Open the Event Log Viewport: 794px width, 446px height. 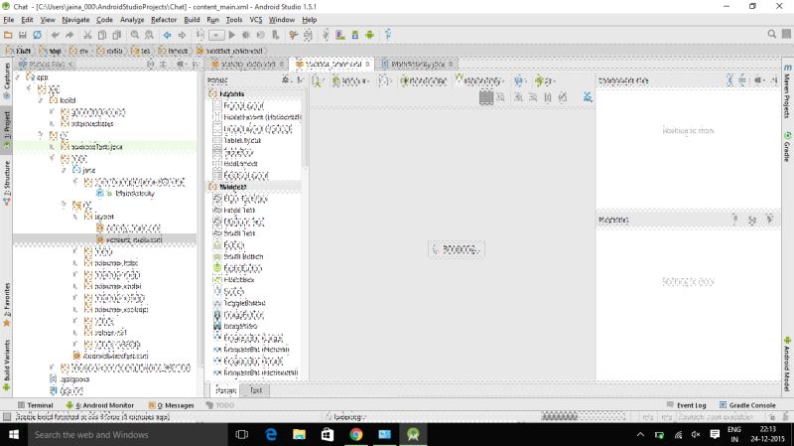(686, 405)
